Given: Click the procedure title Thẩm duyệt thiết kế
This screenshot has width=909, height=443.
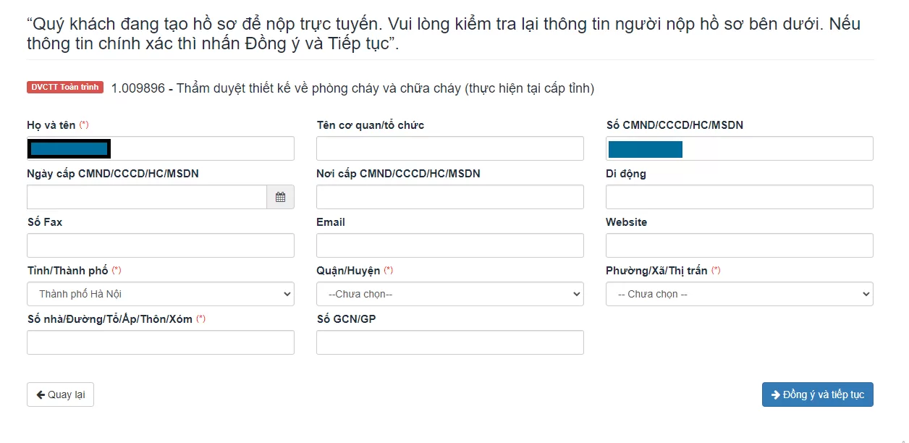Looking at the screenshot, I should coord(385,88).
